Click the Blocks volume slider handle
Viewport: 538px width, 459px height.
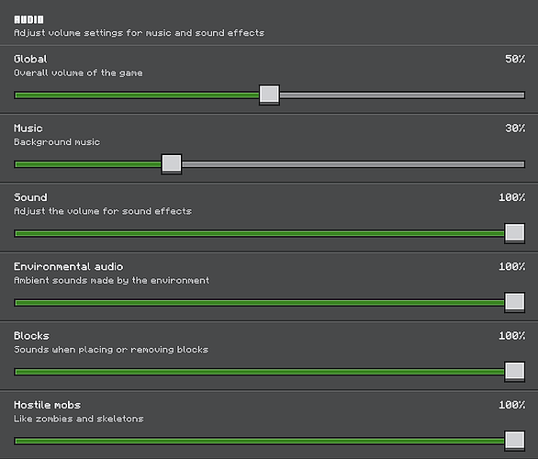pos(515,372)
